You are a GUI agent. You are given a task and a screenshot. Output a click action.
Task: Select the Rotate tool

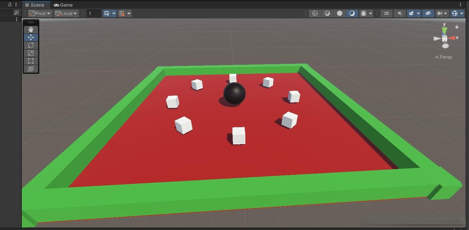point(31,45)
